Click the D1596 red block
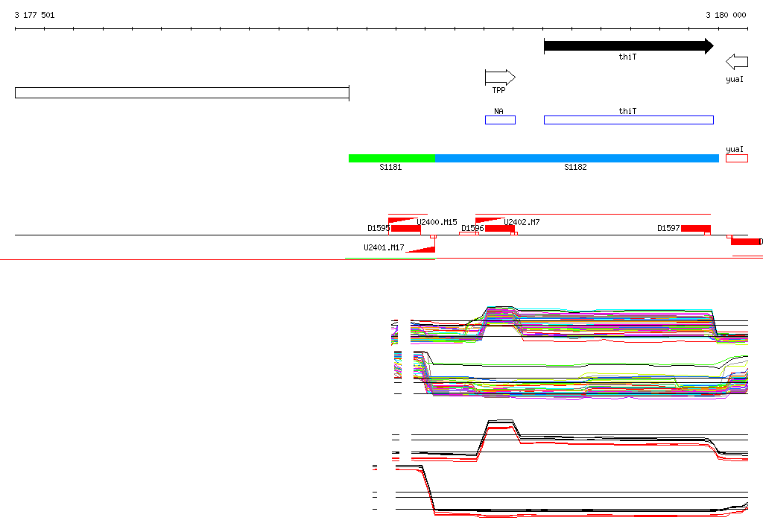Image resolution: width=763 pixels, height=532 pixels. point(499,229)
